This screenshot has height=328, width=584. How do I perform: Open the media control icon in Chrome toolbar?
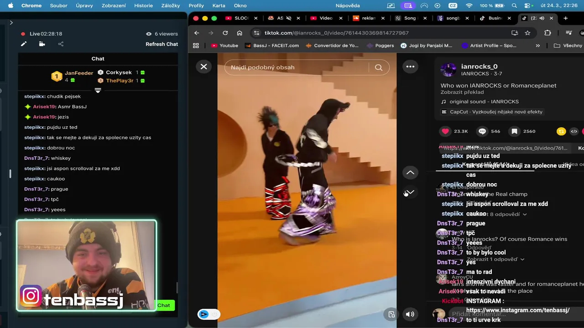click(x=568, y=33)
